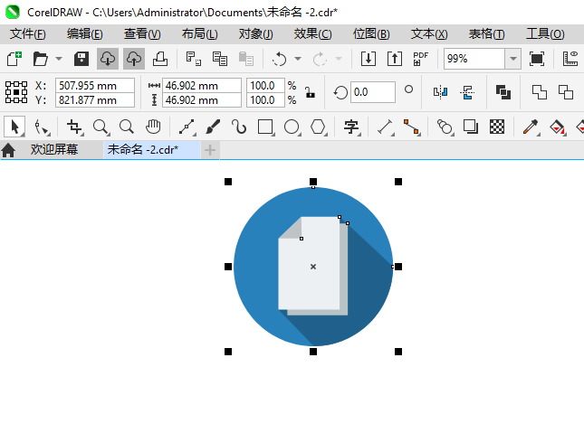Click the height field 46.902 mm
584x433 pixels.
point(202,100)
